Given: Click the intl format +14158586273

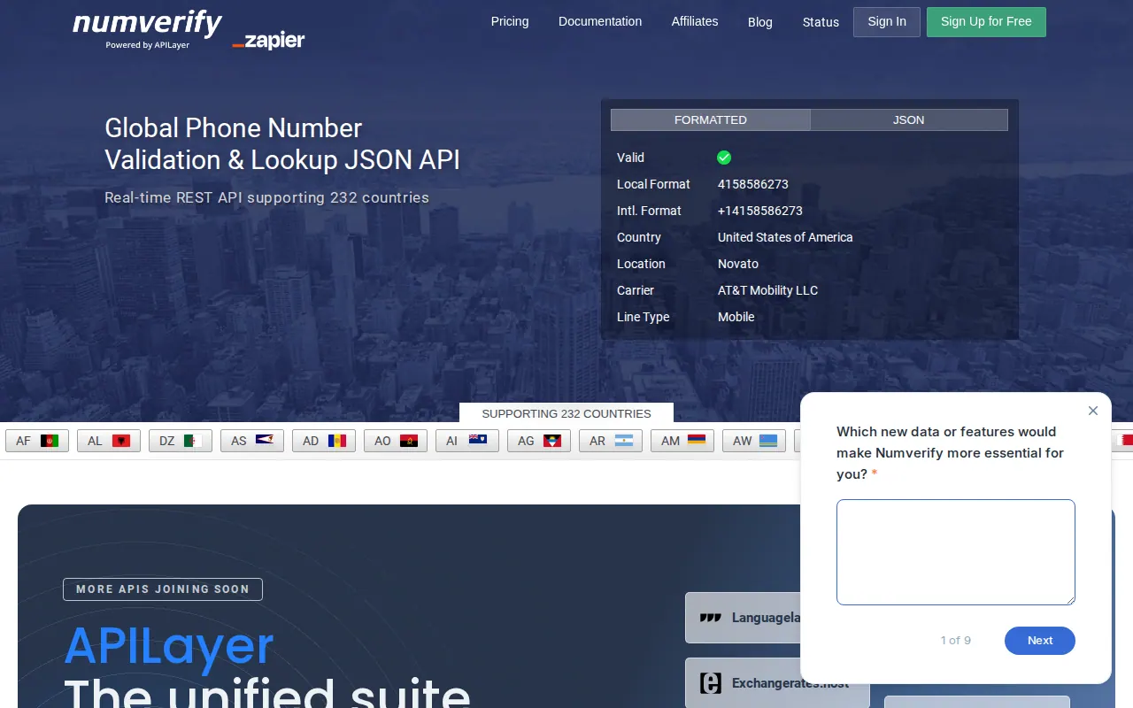Looking at the screenshot, I should 760,211.
